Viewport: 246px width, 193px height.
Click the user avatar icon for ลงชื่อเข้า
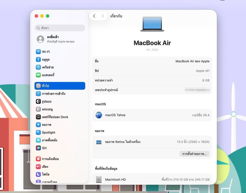pyautogui.click(x=40, y=39)
